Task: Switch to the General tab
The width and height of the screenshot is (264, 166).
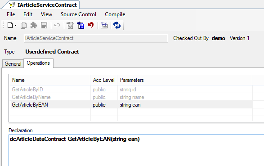Action: click(13, 64)
